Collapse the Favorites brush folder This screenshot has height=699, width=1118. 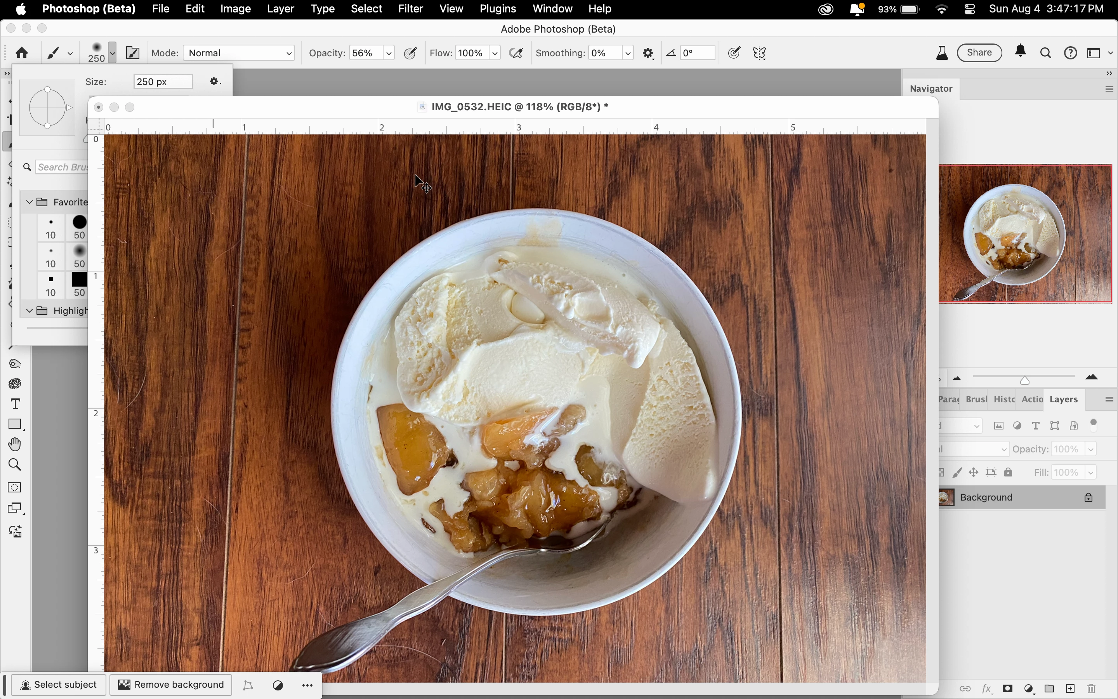click(29, 202)
